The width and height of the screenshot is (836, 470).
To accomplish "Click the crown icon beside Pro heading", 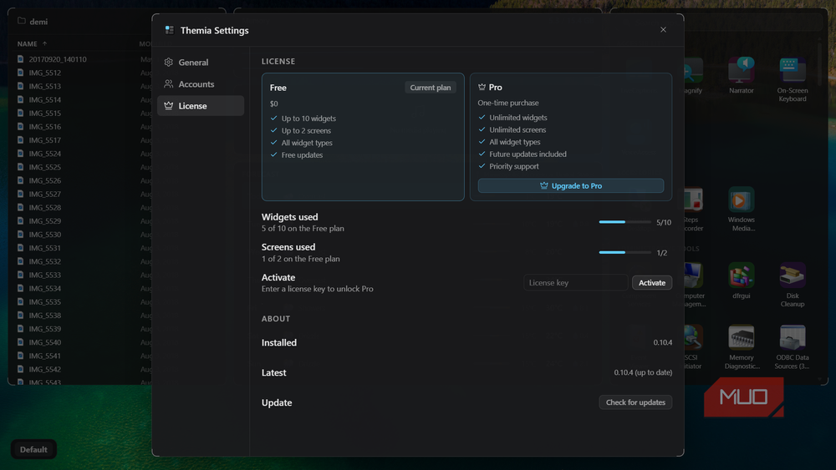I will click(482, 88).
